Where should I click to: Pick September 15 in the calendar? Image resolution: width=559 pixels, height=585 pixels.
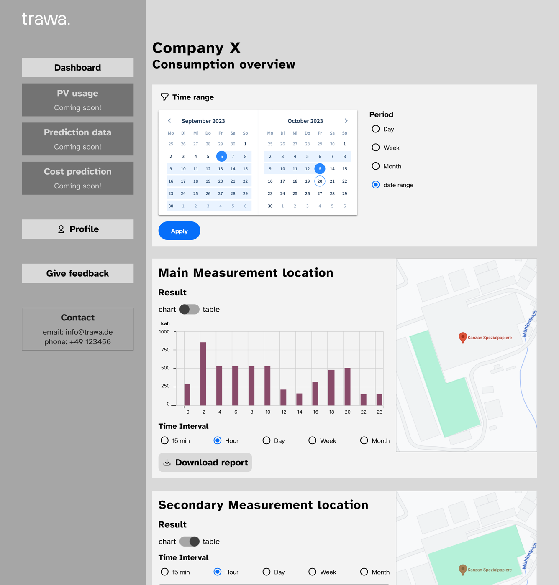point(245,169)
